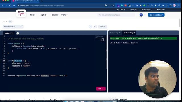Viewport: 182px width, 102px height.
Task: Open the browser downloads icon
Action: [x=167, y=5]
